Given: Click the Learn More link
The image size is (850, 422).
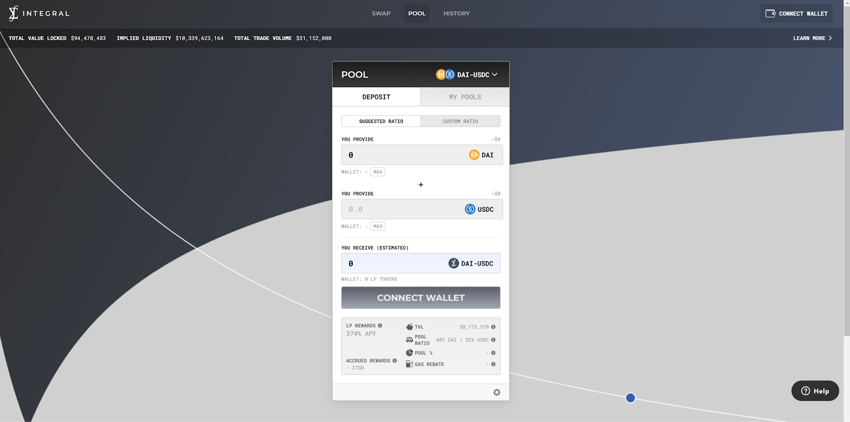Looking at the screenshot, I should tap(812, 38).
